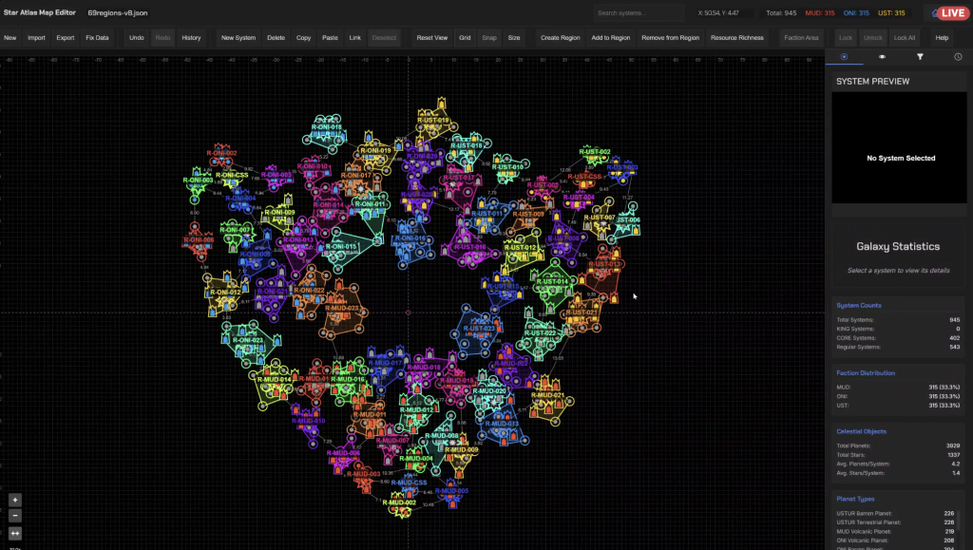Open the funnel filter tab

(920, 56)
